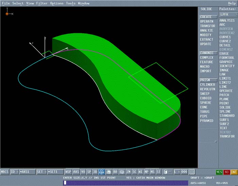This screenshot has width=238, height=186.
Task: Toggle the SP space mode button
Action: pyautogui.click(x=89, y=172)
